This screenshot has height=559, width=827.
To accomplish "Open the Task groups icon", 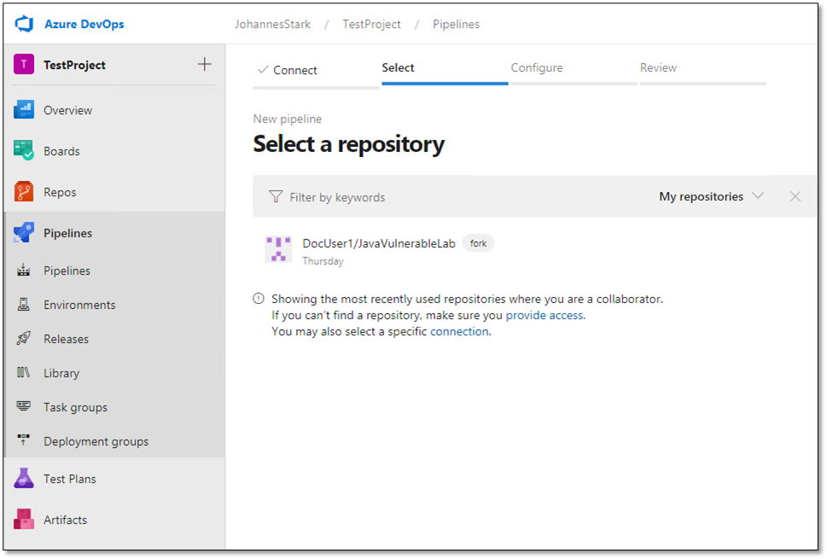I will (23, 406).
